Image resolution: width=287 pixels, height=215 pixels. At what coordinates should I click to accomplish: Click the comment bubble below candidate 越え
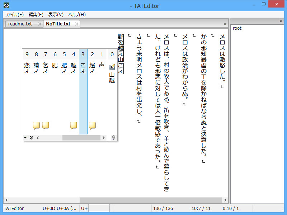(74, 125)
